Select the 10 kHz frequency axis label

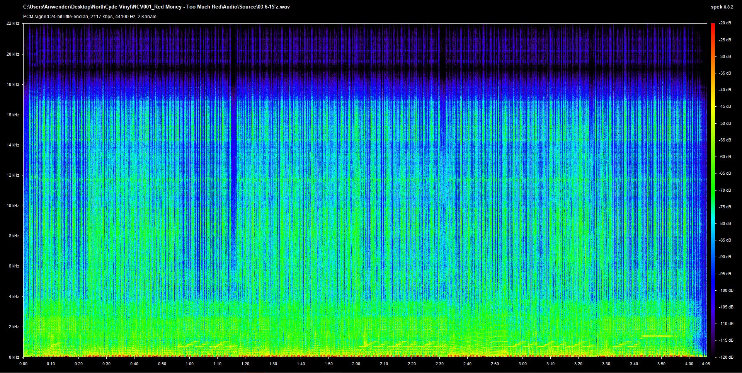pyautogui.click(x=12, y=206)
